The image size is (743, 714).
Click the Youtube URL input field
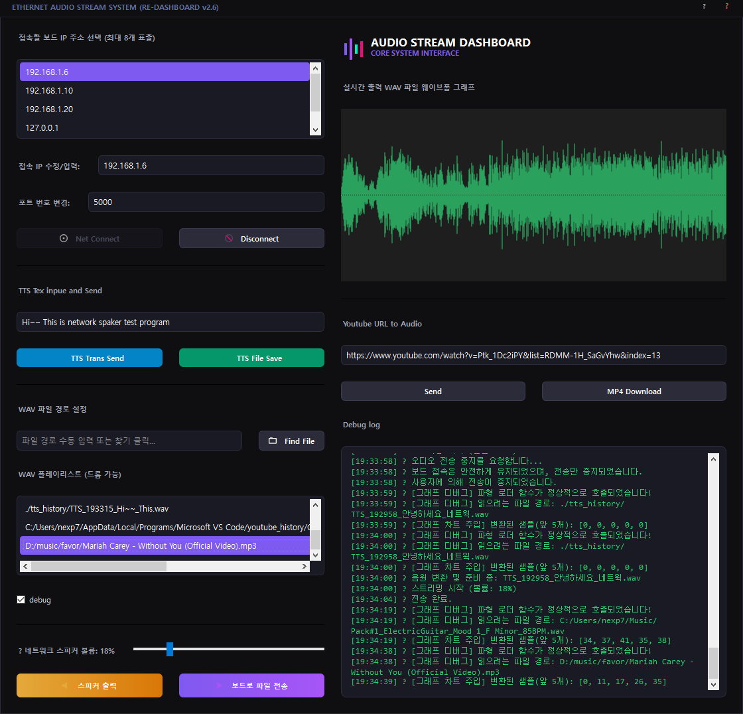[533, 355]
